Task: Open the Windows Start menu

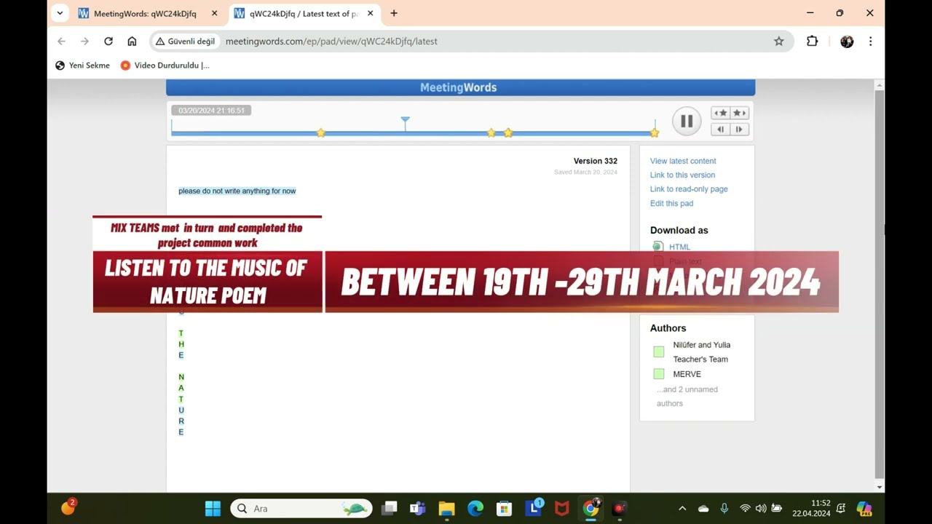Action: point(213,509)
